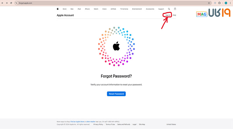Click the Apple logo in navigation bar
The image size is (233, 129).
tap(58, 9)
